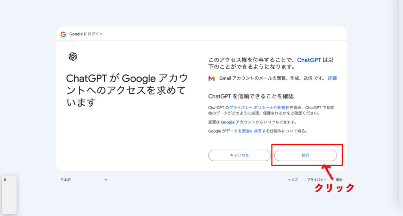The width and height of the screenshot is (403, 216).
Task: Open 規約 in the footer
Action: coord(339,180)
